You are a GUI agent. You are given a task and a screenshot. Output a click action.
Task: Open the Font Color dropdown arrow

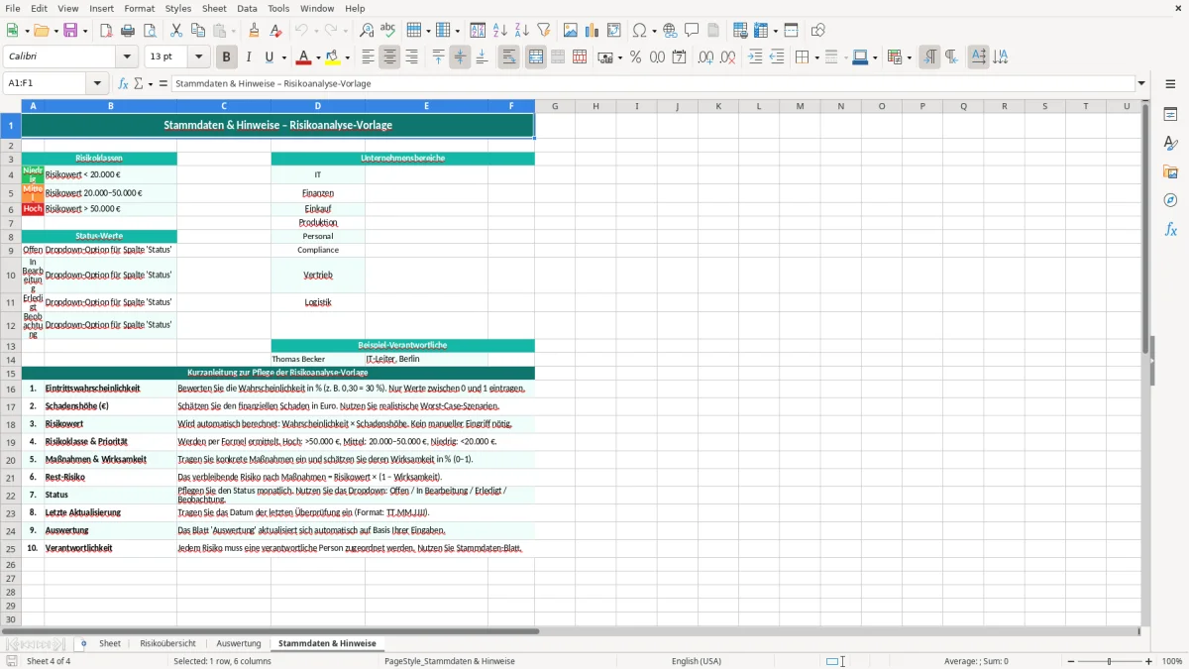pyautogui.click(x=318, y=57)
